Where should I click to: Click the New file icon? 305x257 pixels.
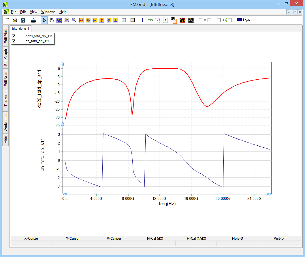pos(8,20)
